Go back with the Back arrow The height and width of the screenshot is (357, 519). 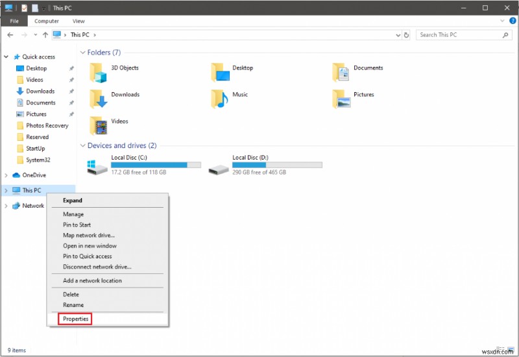tap(10, 35)
